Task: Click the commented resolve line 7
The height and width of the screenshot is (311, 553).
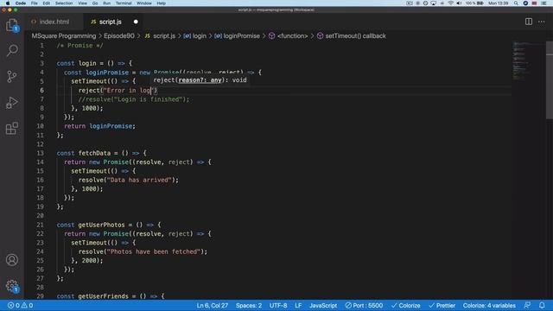Action: 134,99
